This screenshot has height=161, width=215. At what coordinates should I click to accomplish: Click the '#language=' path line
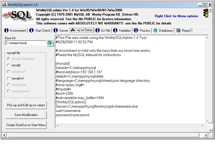(103, 81)
